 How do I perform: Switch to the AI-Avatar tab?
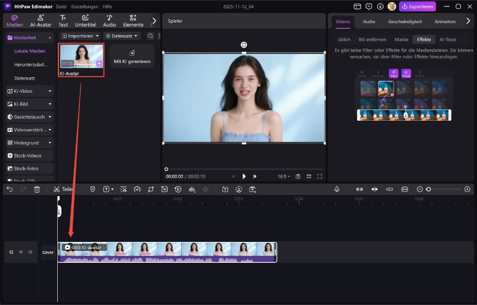41,21
